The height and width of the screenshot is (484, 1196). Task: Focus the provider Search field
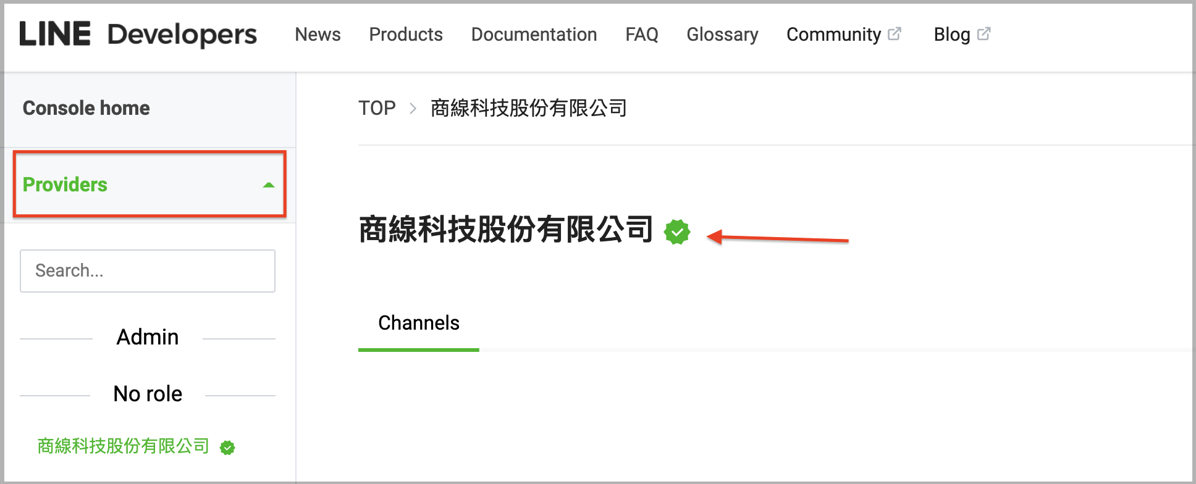tap(148, 271)
